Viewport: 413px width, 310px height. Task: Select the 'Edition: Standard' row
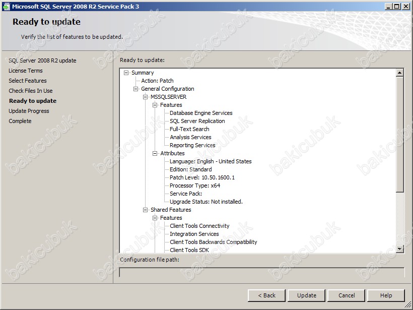point(191,169)
